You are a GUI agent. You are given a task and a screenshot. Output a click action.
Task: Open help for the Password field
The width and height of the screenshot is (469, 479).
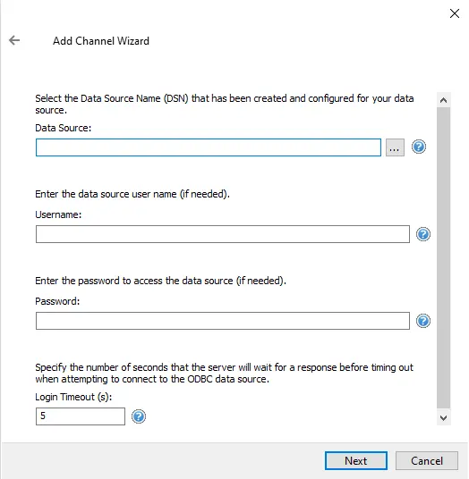(423, 321)
